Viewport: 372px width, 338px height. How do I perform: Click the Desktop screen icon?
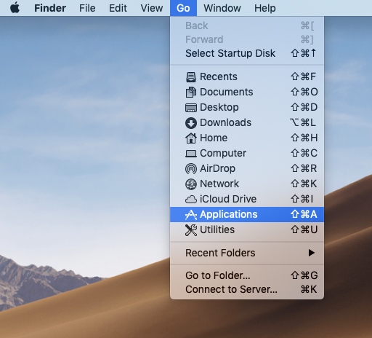191,108
